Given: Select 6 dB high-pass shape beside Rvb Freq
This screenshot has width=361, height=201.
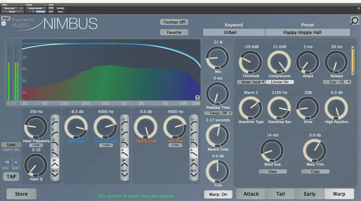Looking at the screenshot, I should [194, 132].
